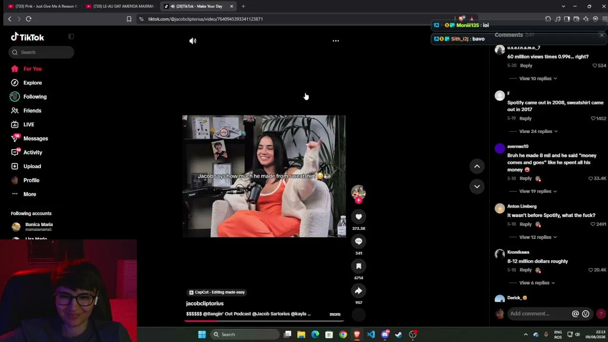Launch Steam from the taskbar
The height and width of the screenshot is (342, 608).
[399, 334]
